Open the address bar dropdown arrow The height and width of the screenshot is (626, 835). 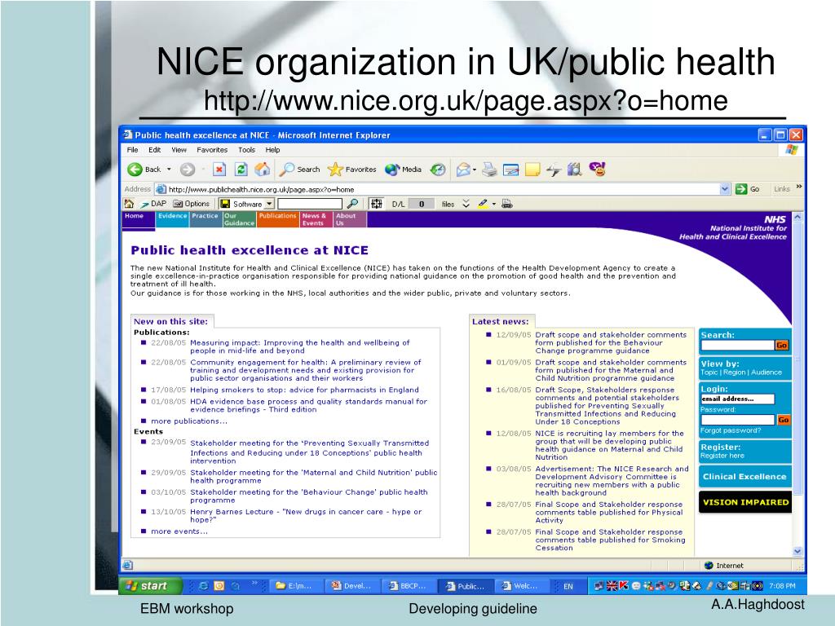(x=725, y=189)
